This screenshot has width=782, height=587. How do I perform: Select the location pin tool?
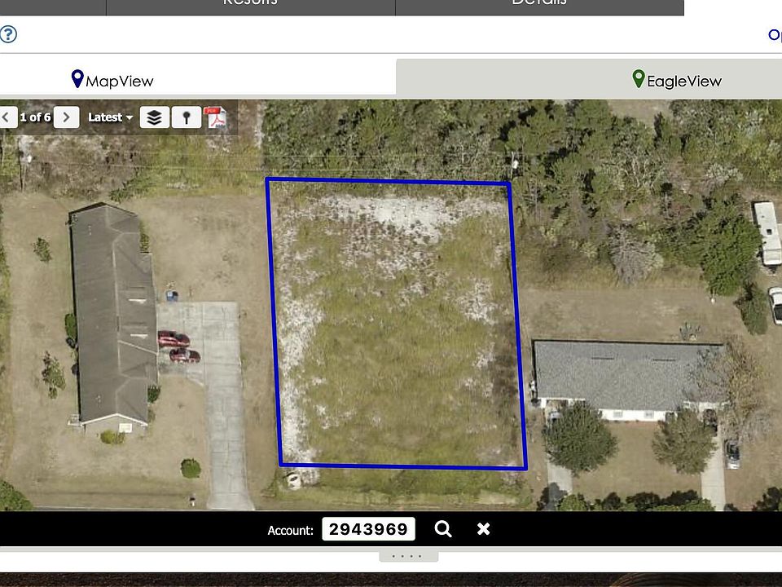point(187,117)
